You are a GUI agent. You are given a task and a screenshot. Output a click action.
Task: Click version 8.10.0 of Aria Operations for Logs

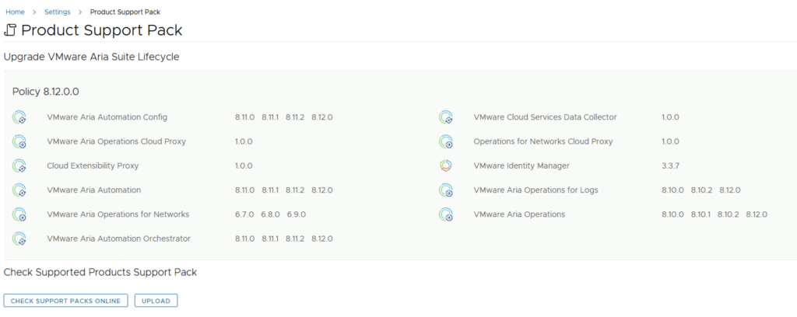coord(672,190)
